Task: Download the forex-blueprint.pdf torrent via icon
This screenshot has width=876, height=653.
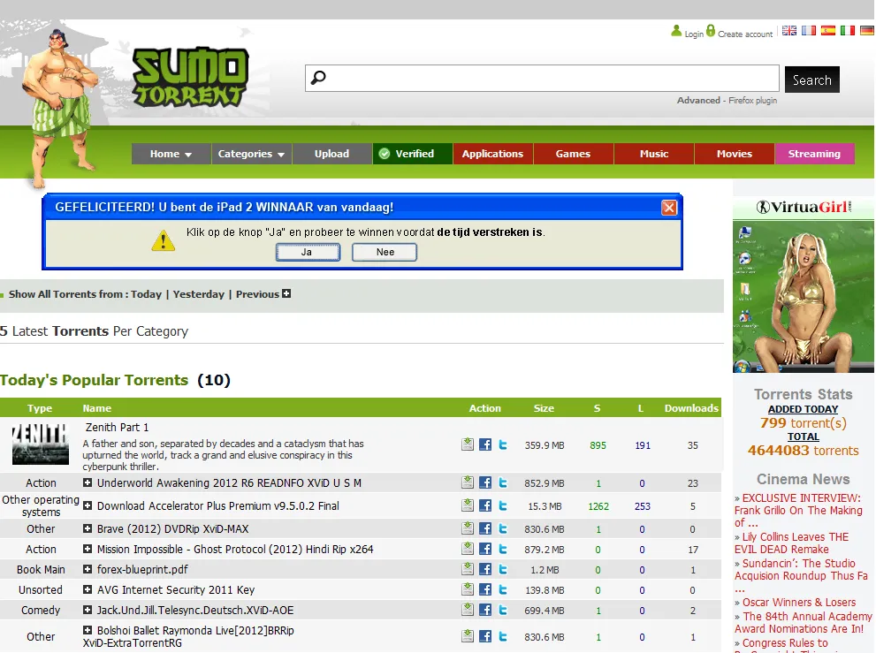Action: pos(468,570)
